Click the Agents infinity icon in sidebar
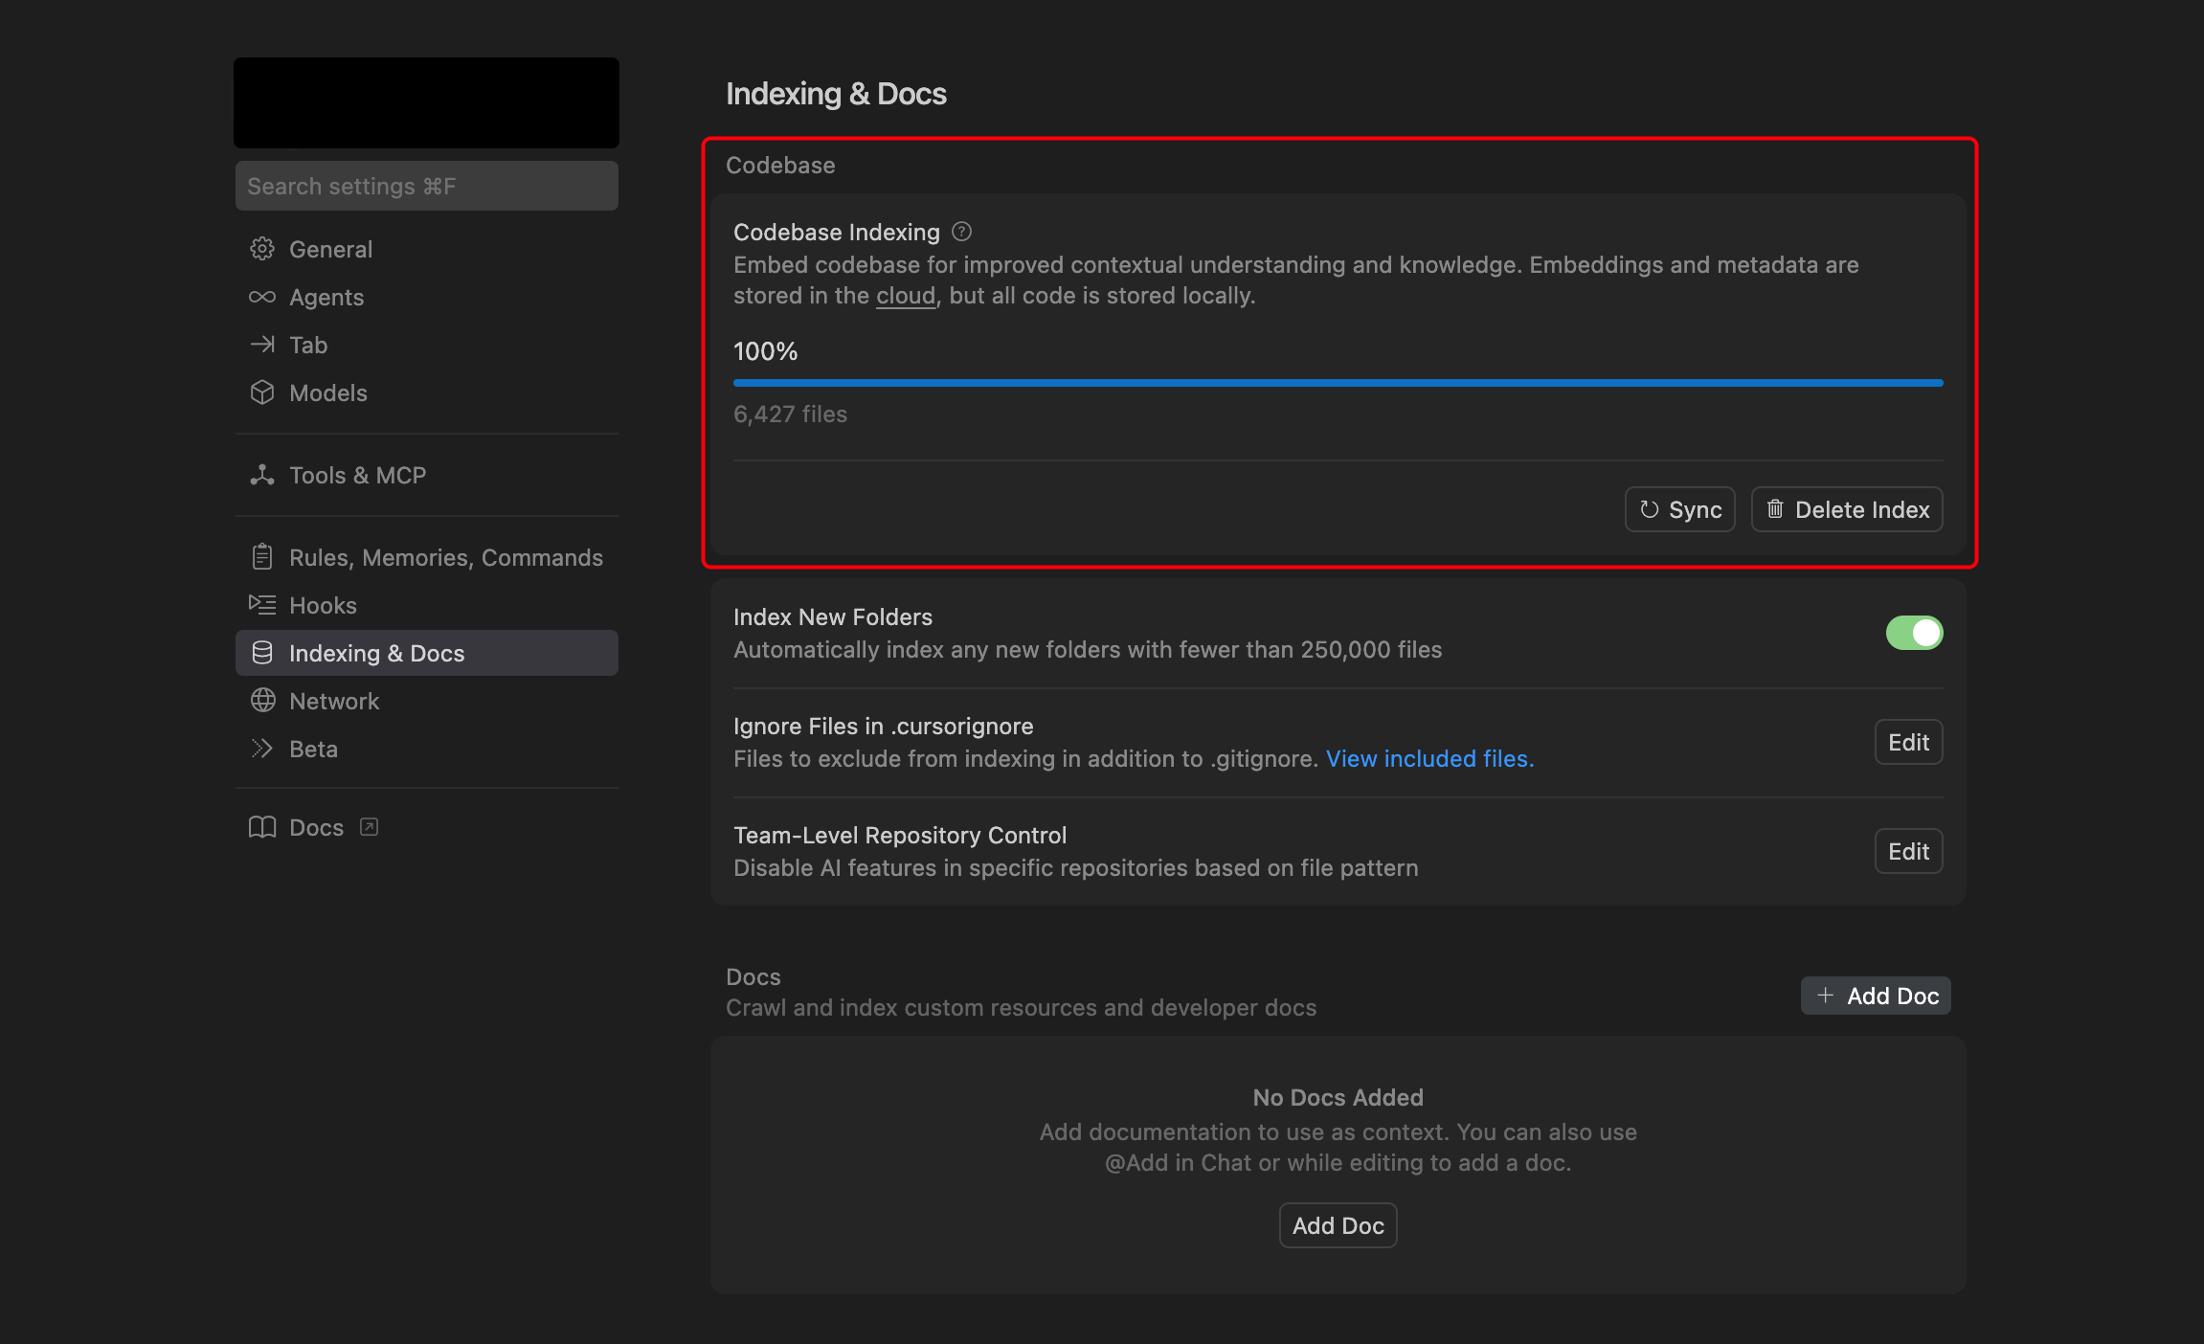Viewport: 2204px width, 1344px height. click(x=261, y=297)
